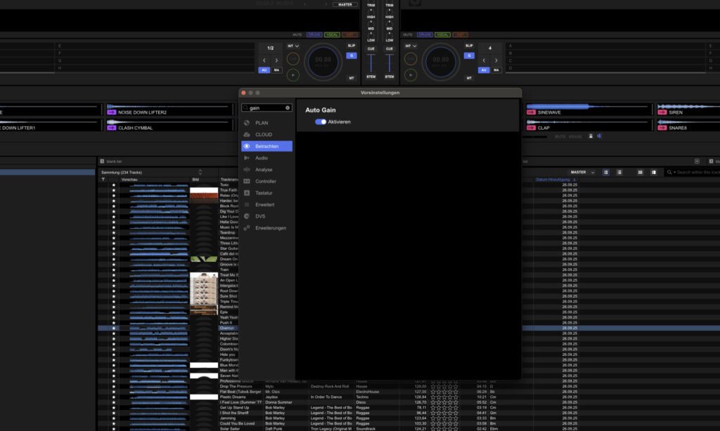The width and height of the screenshot is (720, 431).
Task: Click the MA button on the right deck
Action: 496,70
